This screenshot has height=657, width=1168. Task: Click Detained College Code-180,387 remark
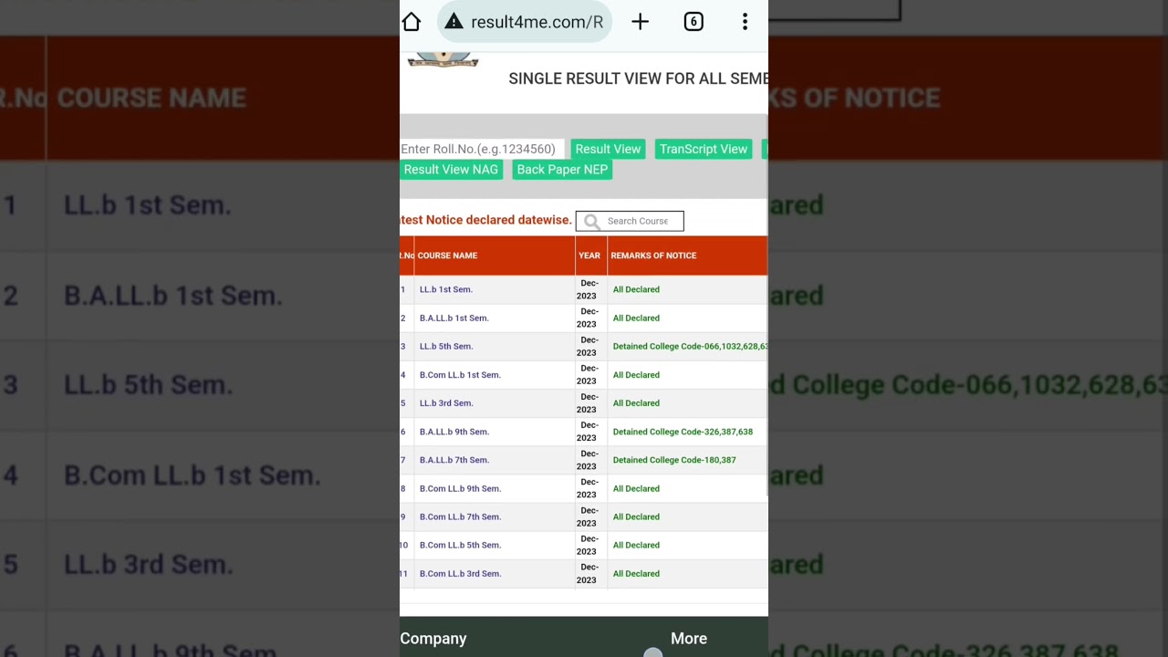coord(674,460)
